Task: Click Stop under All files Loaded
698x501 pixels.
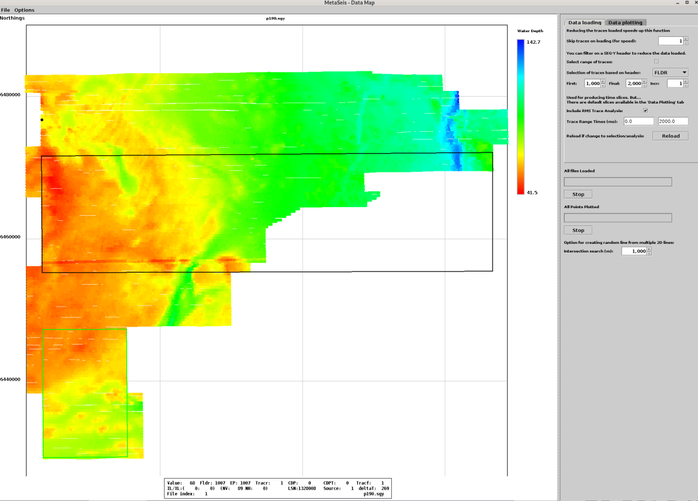Action: [578, 194]
